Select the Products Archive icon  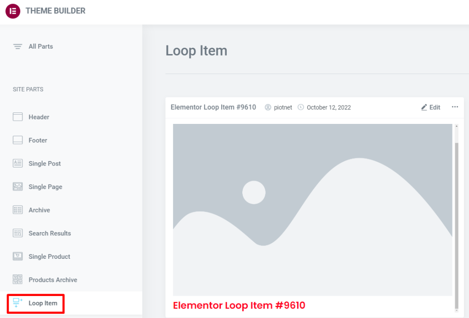17,279
